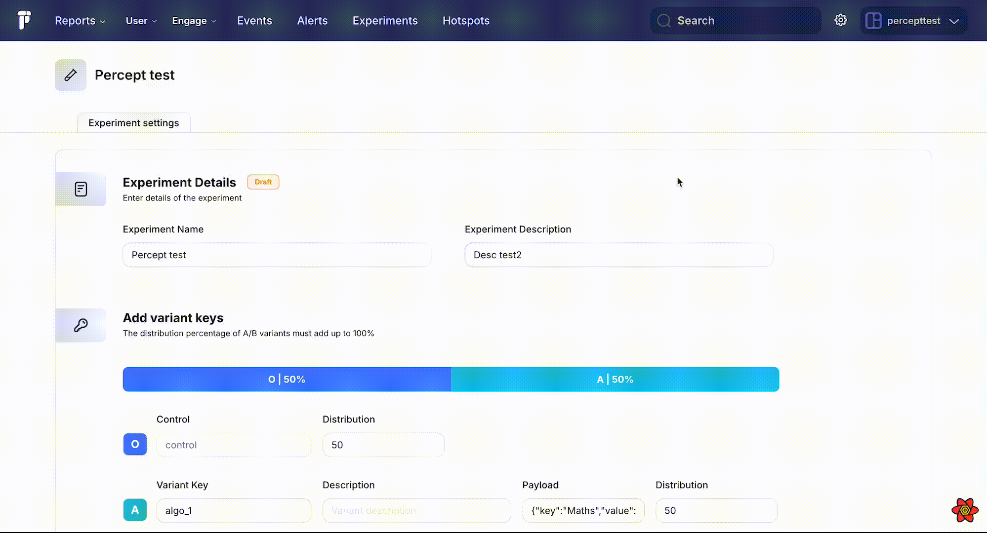The image size is (987, 533).
Task: Click the key icon in Add variant keys
Action: [x=81, y=324]
